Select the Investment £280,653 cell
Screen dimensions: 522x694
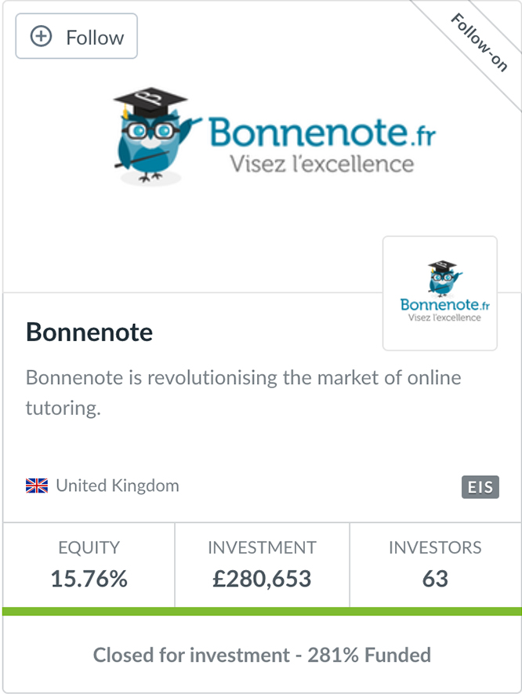click(x=262, y=565)
